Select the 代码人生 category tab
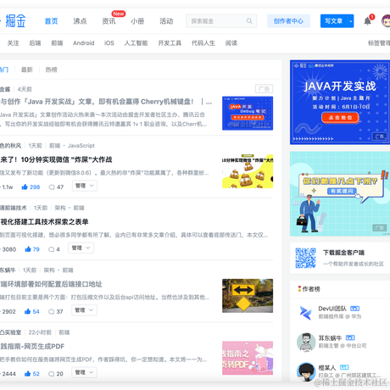390x390 pixels. pos(203,43)
